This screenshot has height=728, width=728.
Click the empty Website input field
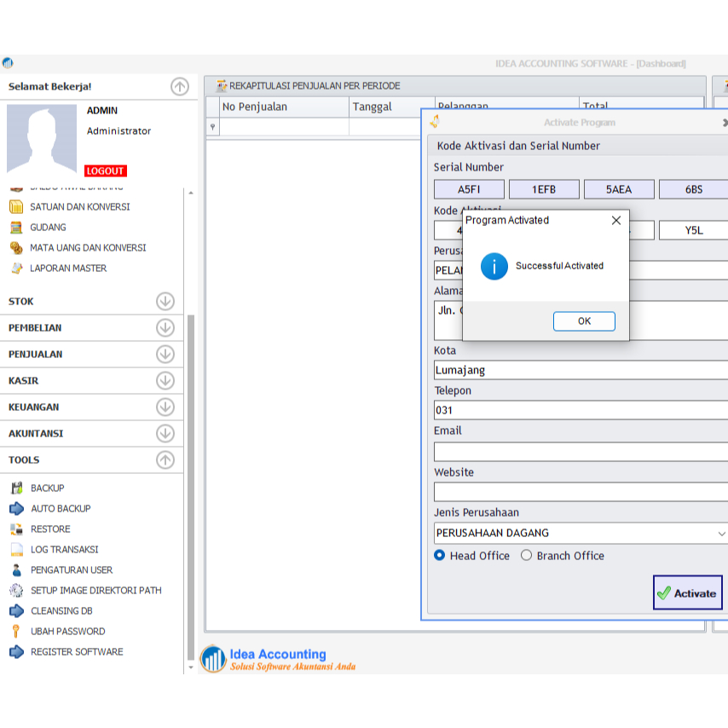(x=581, y=492)
